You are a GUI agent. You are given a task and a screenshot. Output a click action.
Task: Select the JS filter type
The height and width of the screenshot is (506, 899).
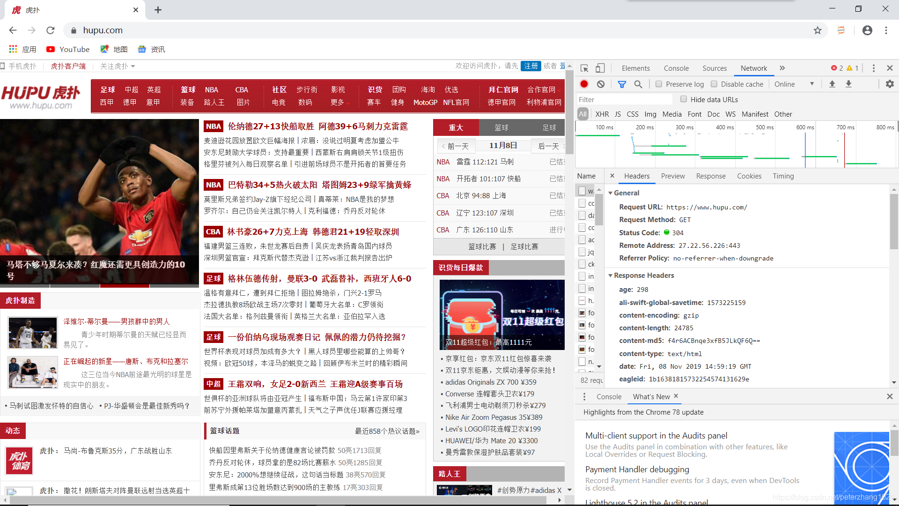[618, 114]
